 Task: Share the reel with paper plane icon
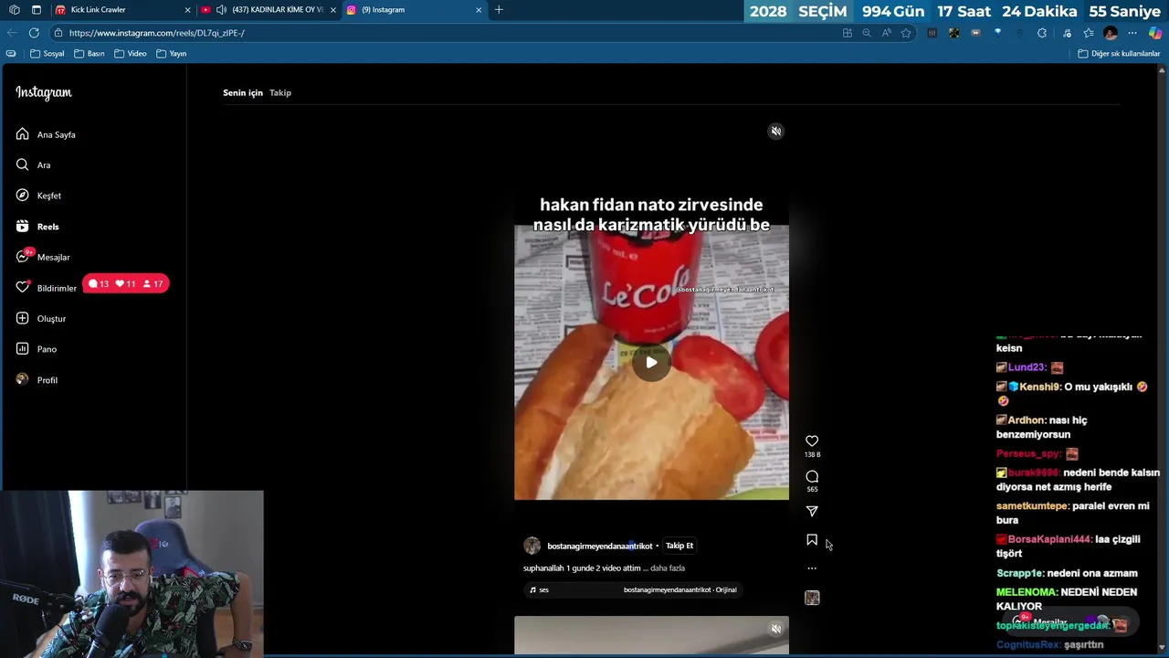[x=812, y=511]
